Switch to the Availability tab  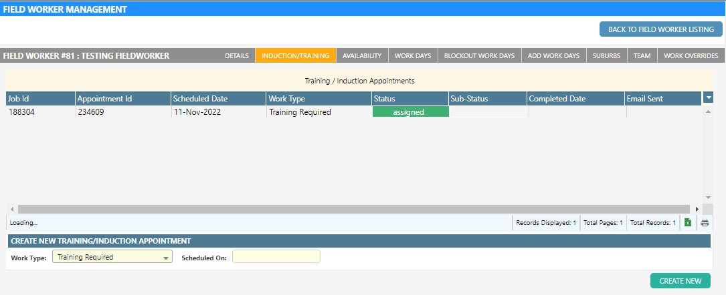point(361,56)
